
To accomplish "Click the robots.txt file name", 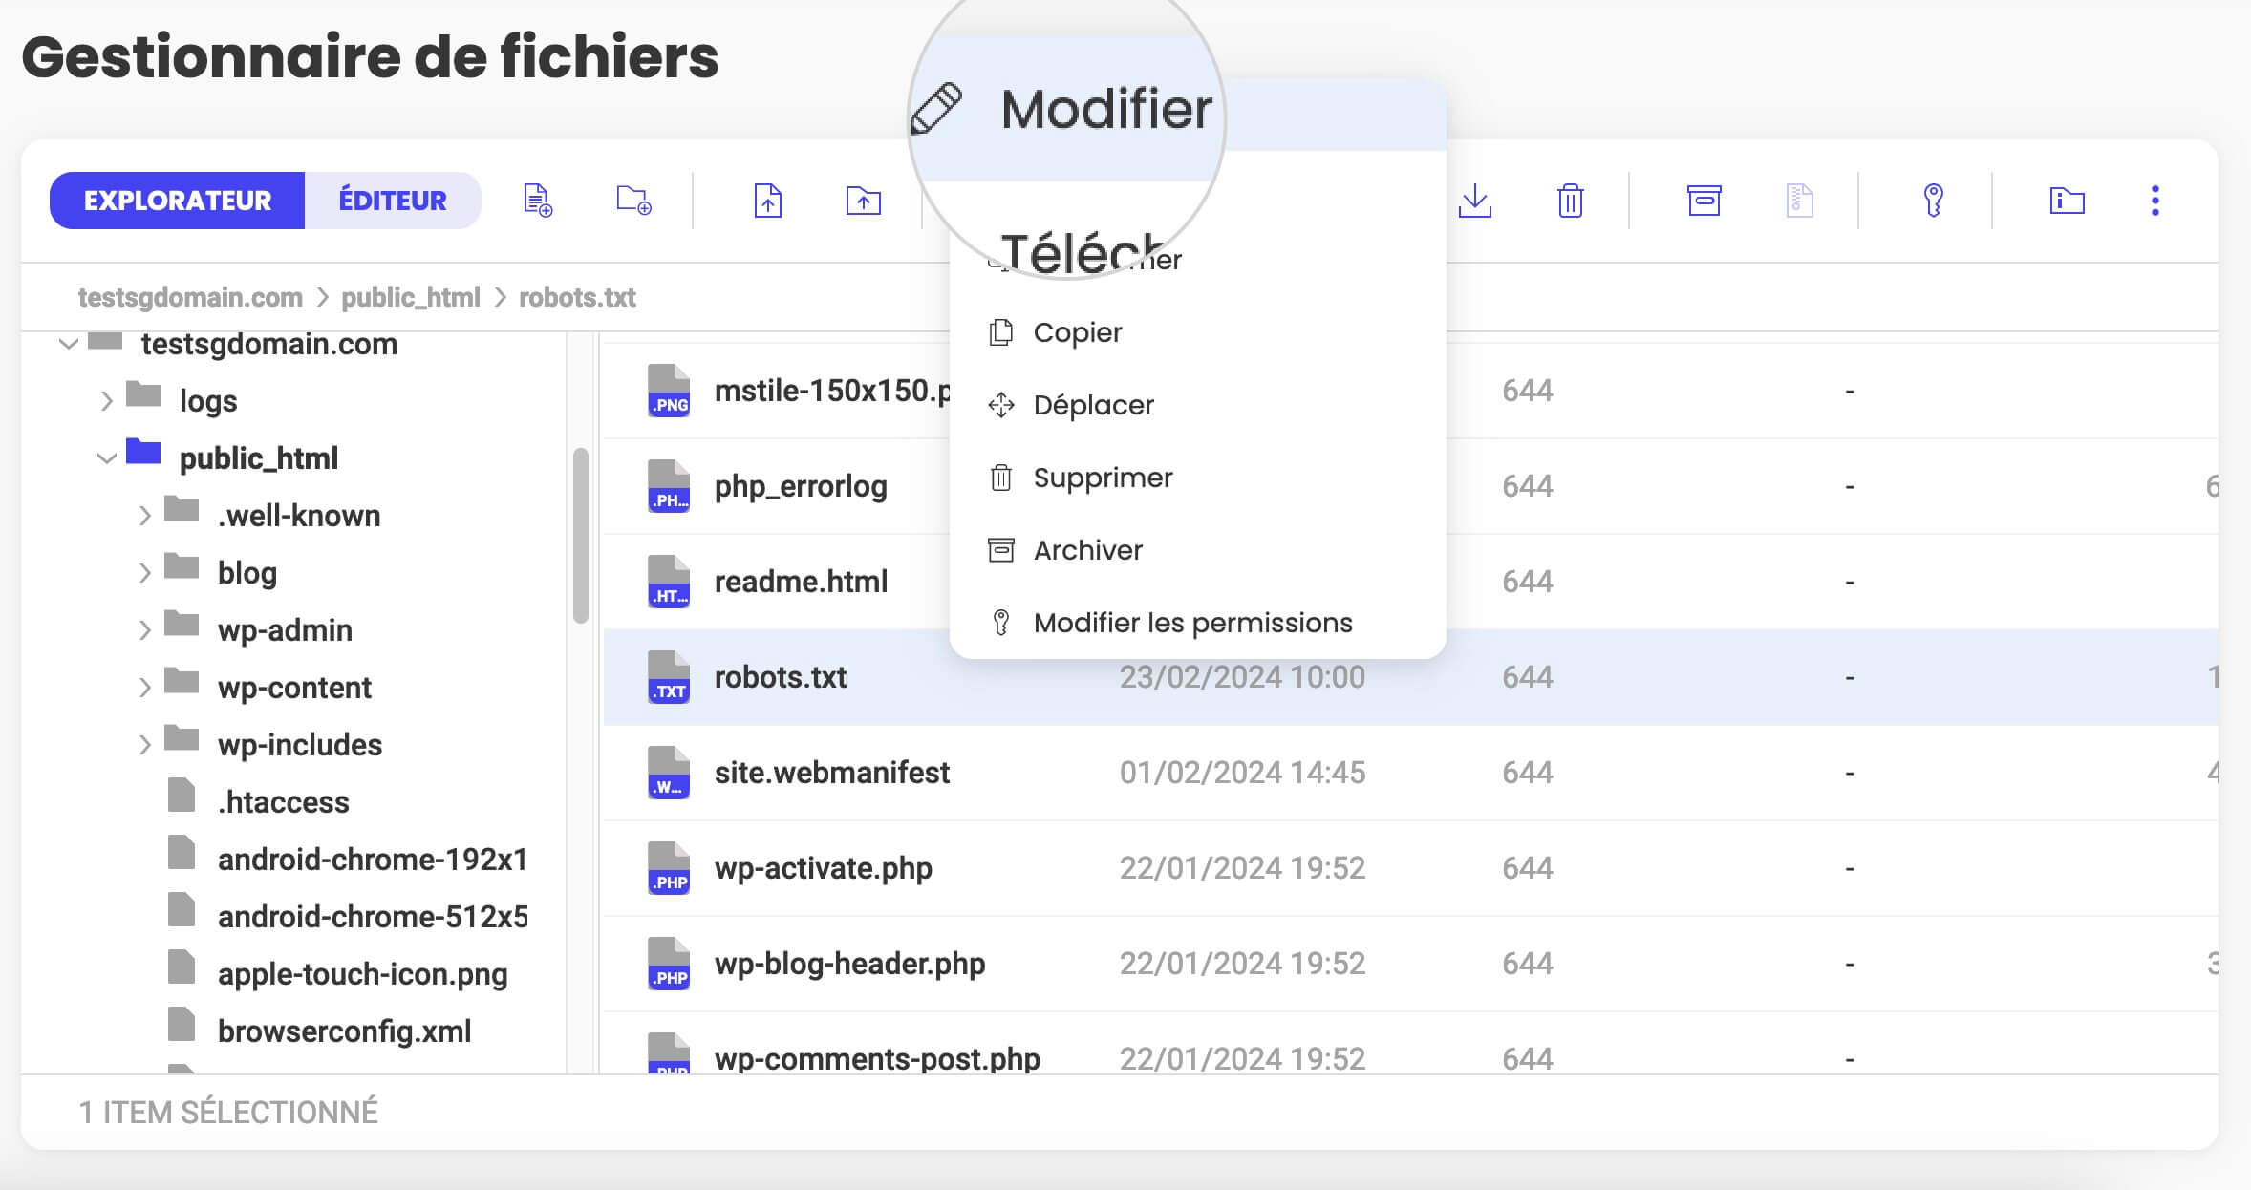I will coord(781,677).
